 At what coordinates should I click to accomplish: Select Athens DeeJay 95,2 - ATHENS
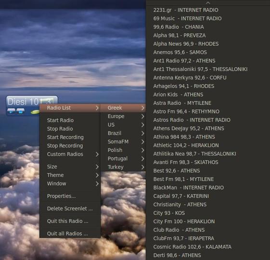tap(208, 129)
